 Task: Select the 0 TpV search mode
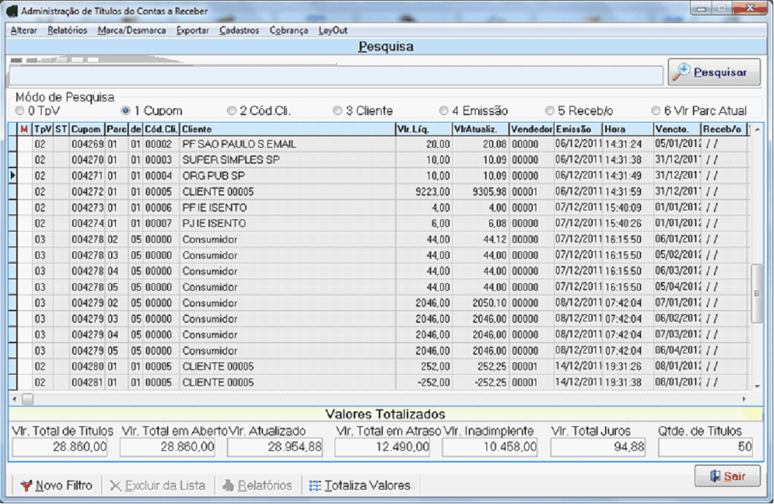tap(20, 111)
